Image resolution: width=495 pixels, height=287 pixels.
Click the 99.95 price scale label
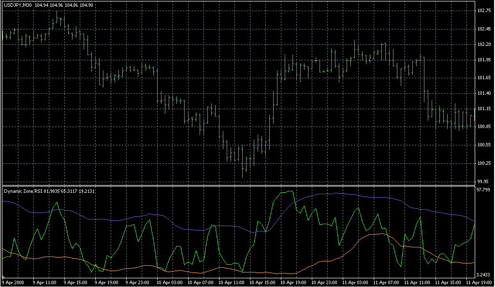483,182
